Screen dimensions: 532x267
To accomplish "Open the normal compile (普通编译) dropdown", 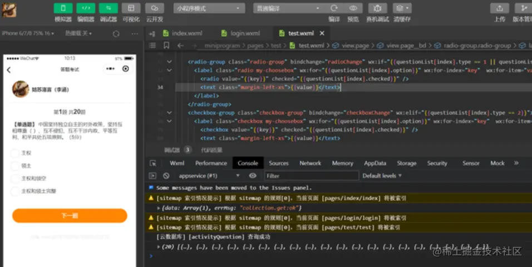I will (x=288, y=8).
